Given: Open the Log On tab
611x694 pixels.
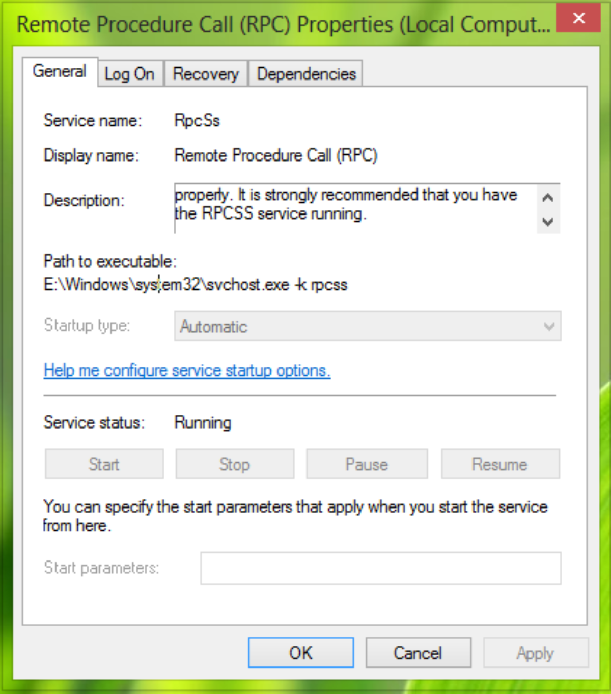Looking at the screenshot, I should (129, 74).
